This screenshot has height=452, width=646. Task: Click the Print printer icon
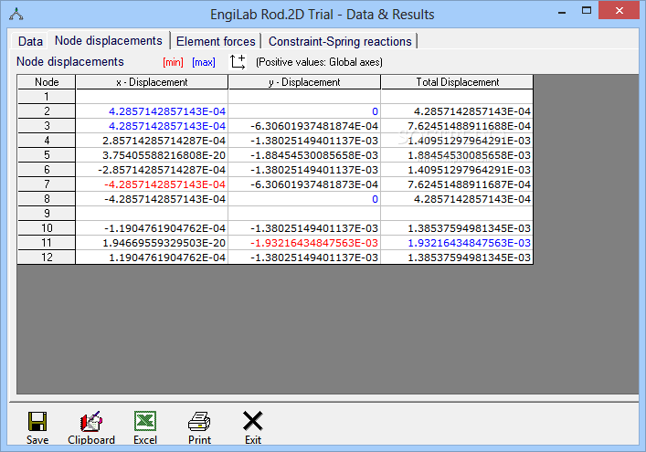coord(199,422)
